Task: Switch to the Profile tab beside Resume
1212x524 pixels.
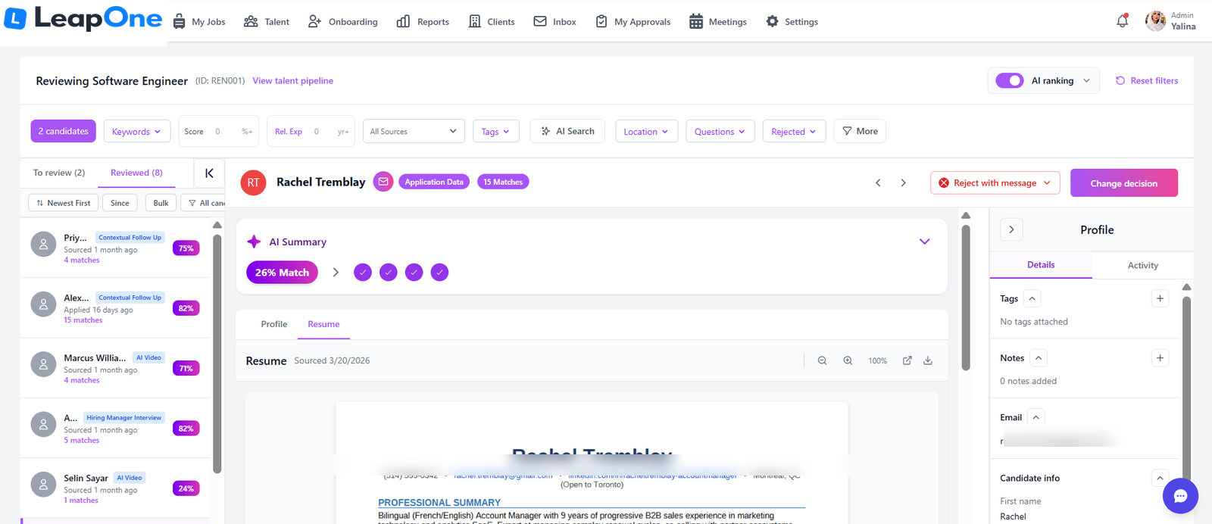Action: [x=274, y=324]
